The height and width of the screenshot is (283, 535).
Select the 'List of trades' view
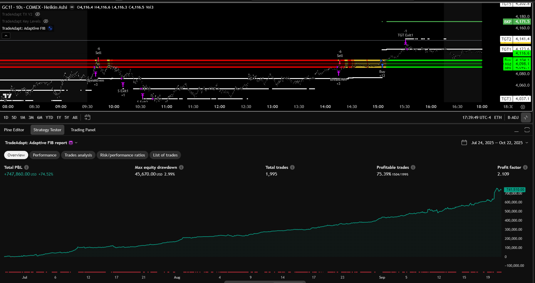click(x=165, y=155)
